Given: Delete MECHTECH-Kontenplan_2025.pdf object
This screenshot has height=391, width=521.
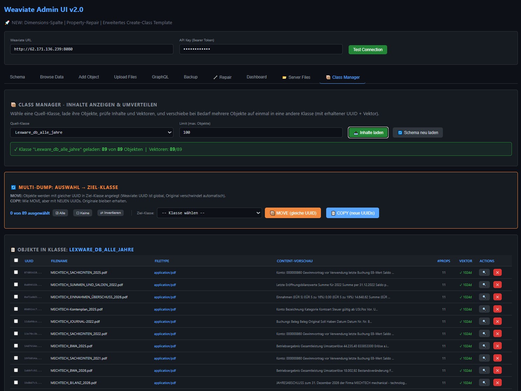Looking at the screenshot, I should coord(497,309).
